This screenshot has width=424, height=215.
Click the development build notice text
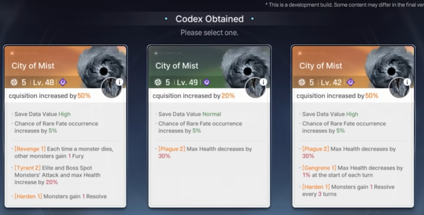tap(344, 5)
